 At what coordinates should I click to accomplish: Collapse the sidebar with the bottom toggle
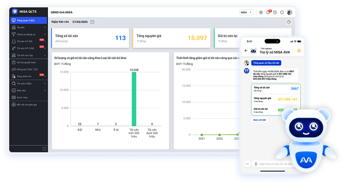click(x=44, y=149)
